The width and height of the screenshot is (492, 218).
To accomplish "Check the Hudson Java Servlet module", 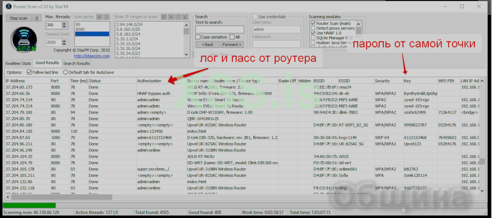I will point(313,43).
